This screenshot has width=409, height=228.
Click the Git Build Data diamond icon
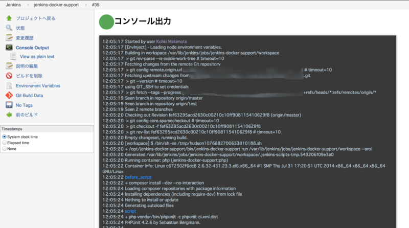9,95
